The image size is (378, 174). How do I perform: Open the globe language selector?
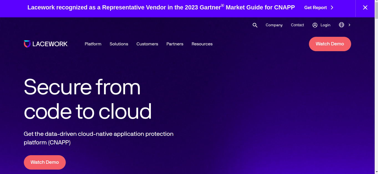(x=341, y=25)
